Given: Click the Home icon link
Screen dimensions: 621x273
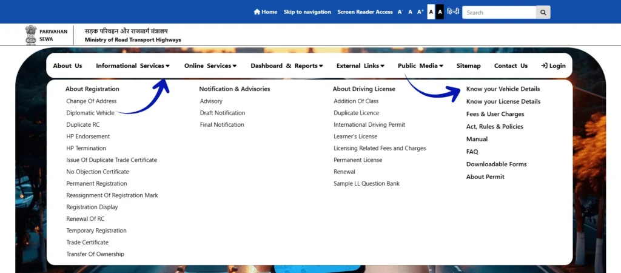Looking at the screenshot, I should click(x=257, y=12).
